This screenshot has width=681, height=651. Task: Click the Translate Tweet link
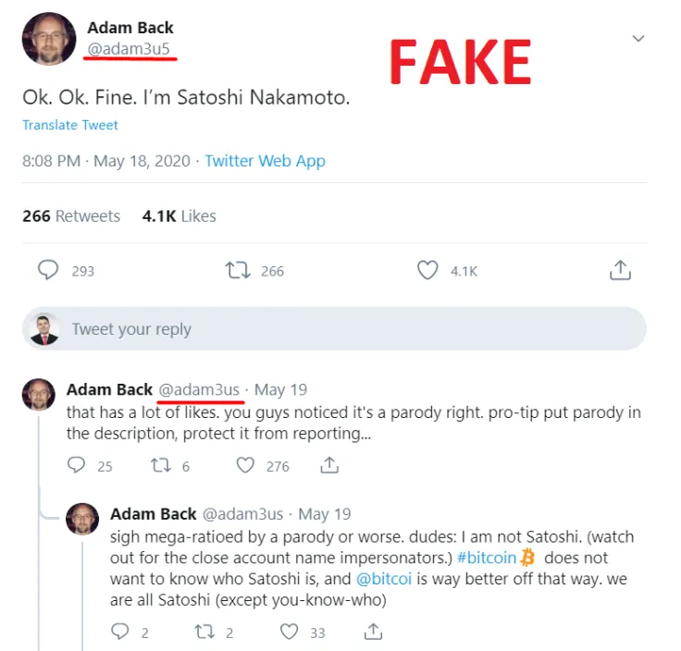pyautogui.click(x=70, y=125)
